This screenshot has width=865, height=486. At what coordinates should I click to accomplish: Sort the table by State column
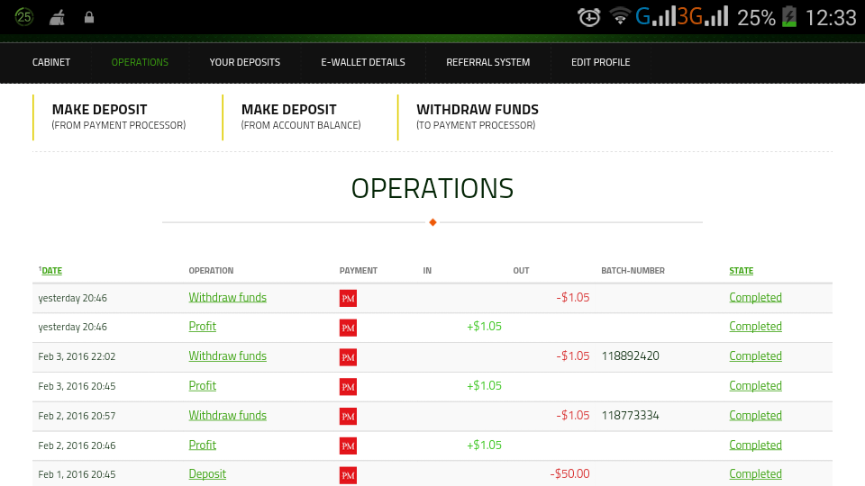pyautogui.click(x=741, y=271)
